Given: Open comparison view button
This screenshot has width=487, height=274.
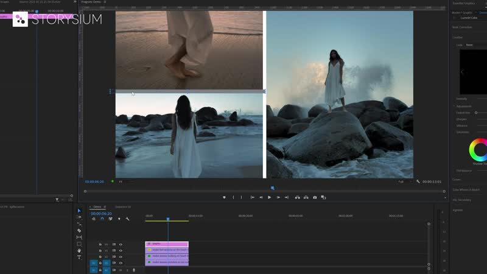Looking at the screenshot, I should [x=323, y=197].
